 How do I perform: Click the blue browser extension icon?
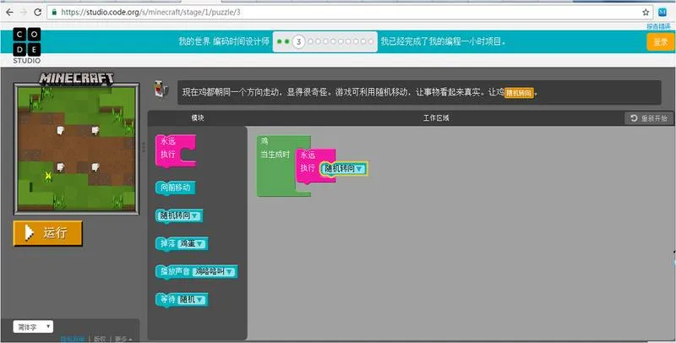(x=662, y=13)
